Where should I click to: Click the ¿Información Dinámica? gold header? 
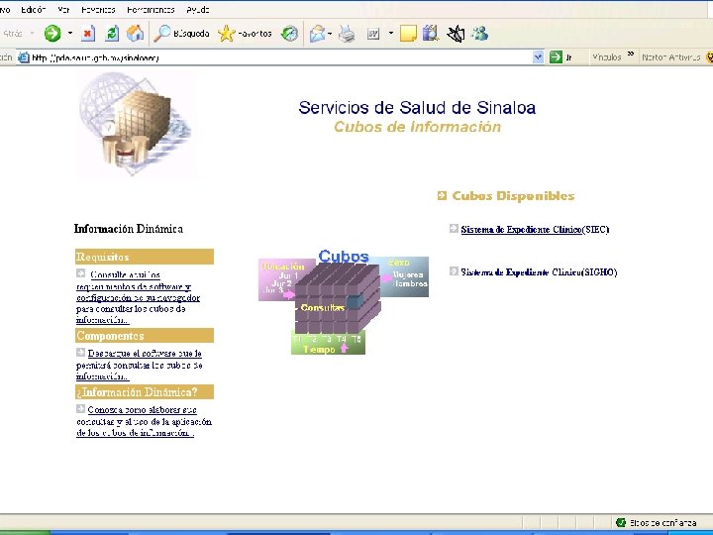(145, 391)
